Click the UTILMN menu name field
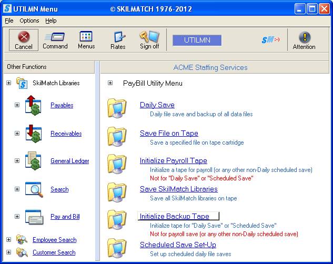333x264 pixels. pos(197,40)
